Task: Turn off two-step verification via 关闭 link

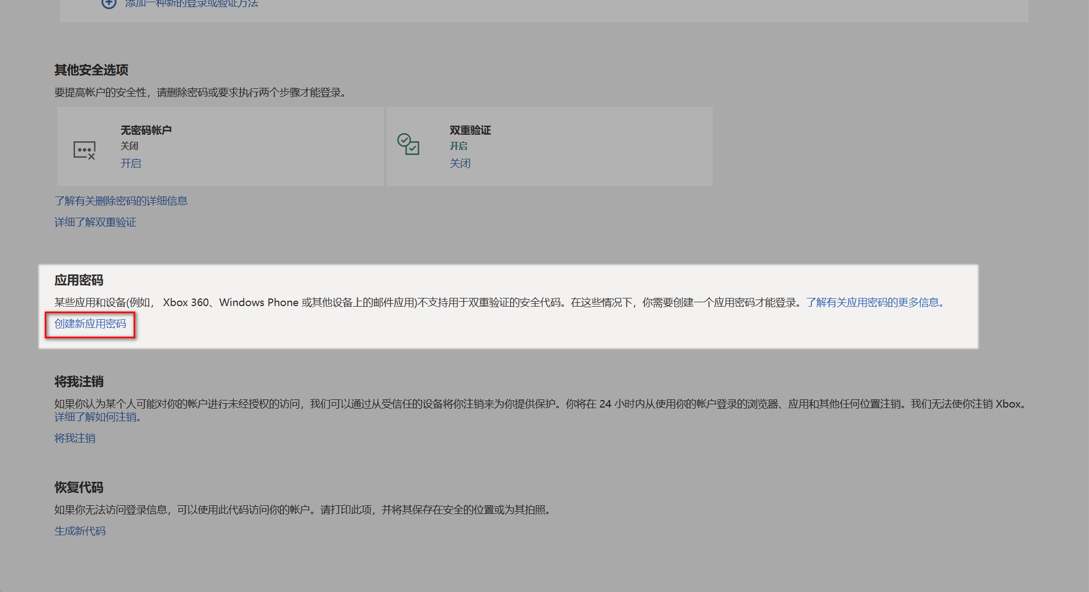Action: click(460, 163)
